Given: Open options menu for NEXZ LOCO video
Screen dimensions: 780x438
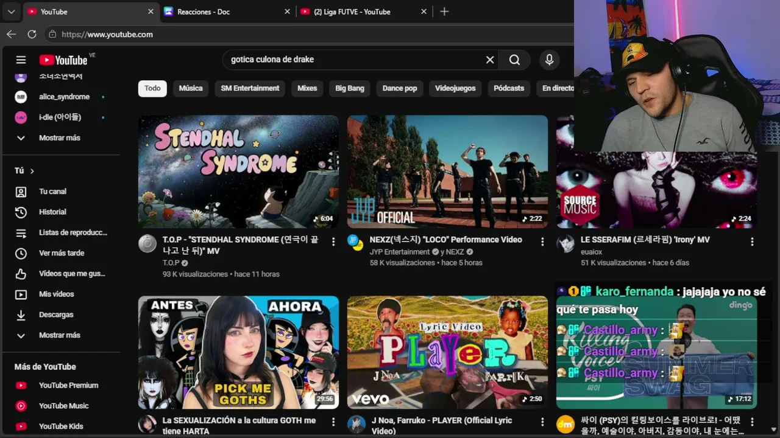Looking at the screenshot, I should (542, 242).
